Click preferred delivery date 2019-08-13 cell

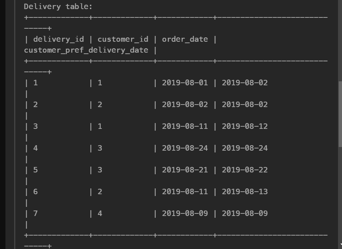[245, 192]
